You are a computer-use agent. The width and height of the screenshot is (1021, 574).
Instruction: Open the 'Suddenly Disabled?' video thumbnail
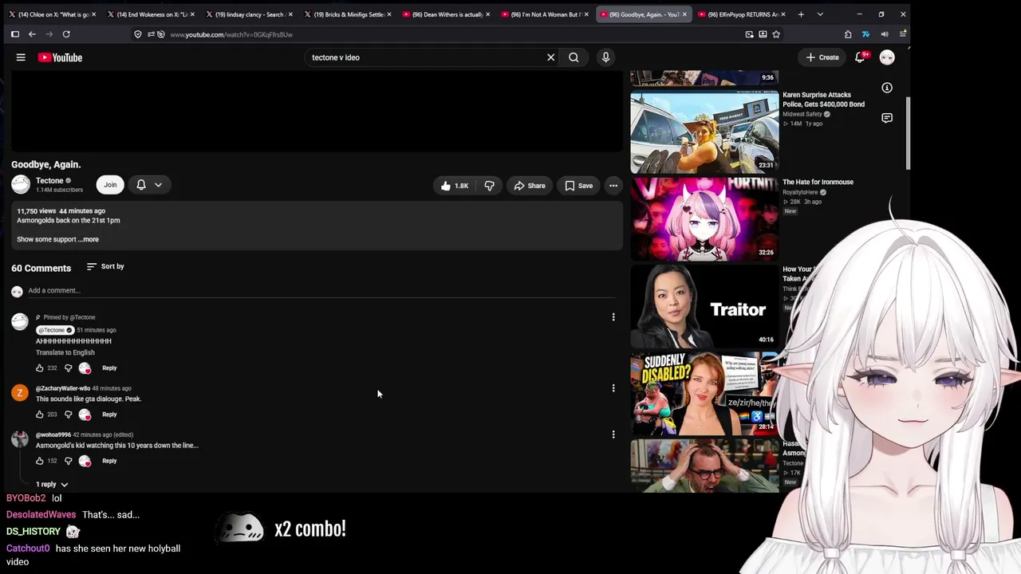tap(704, 394)
